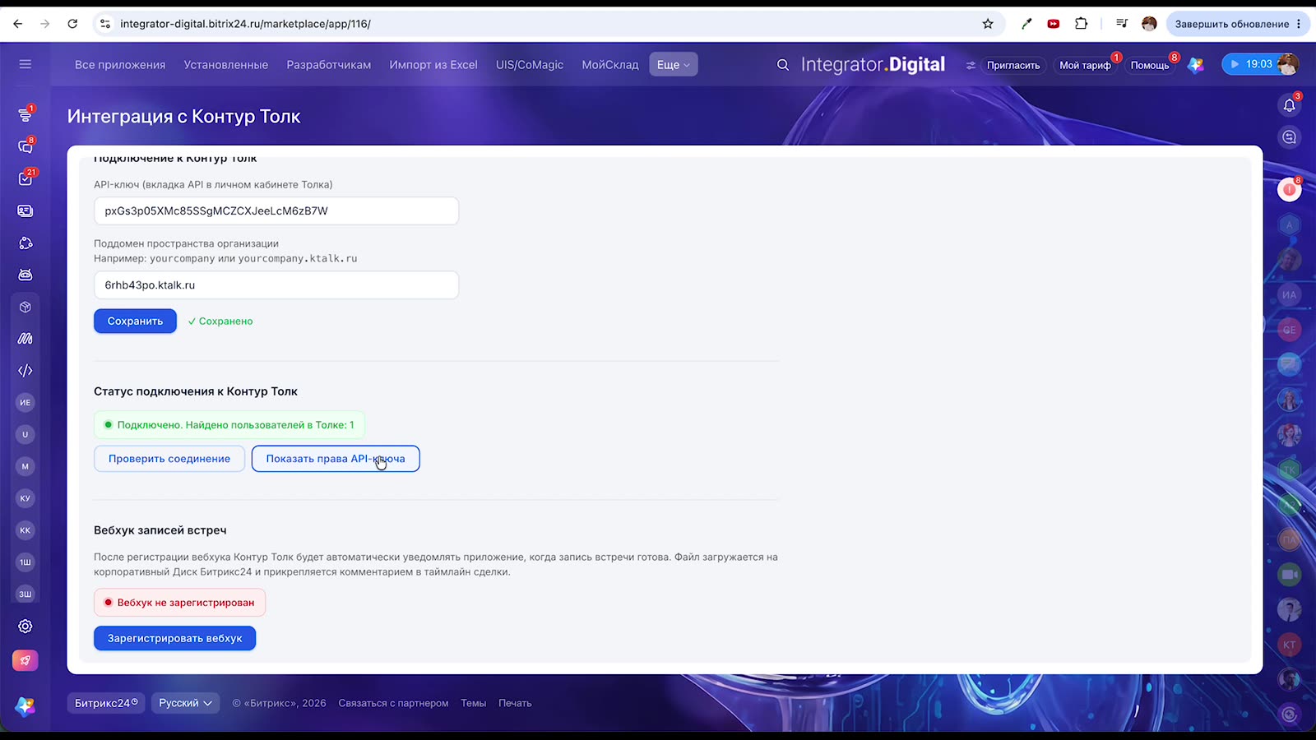Open the colorful star assistant icon at sidebar bottom
This screenshot has height=740, width=1316.
(25, 706)
